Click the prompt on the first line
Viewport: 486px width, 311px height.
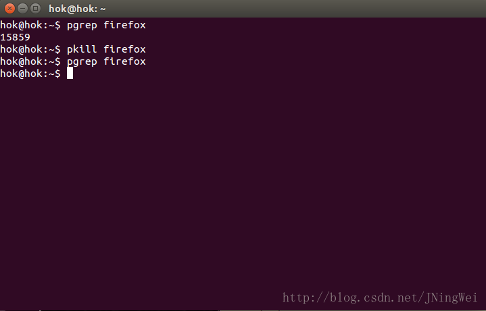[30, 25]
